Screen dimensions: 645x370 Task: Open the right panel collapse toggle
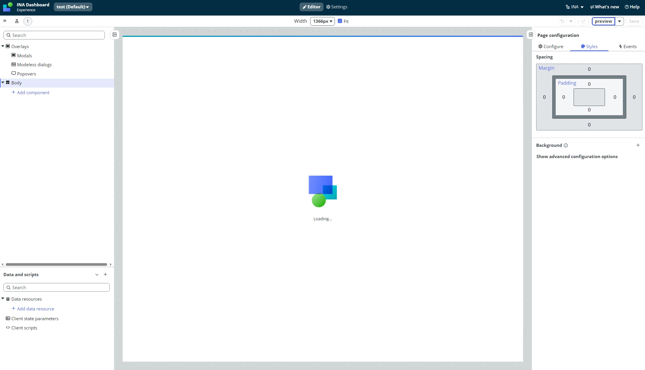point(531,34)
